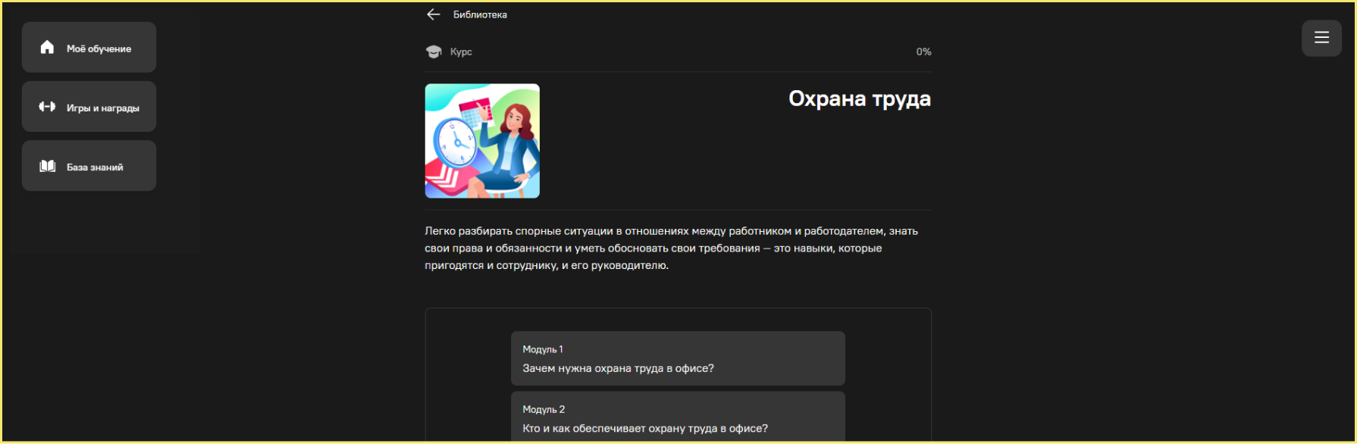Click the dumbbell icon in Игры и награды
Image resolution: width=1357 pixels, height=444 pixels.
[x=47, y=107]
